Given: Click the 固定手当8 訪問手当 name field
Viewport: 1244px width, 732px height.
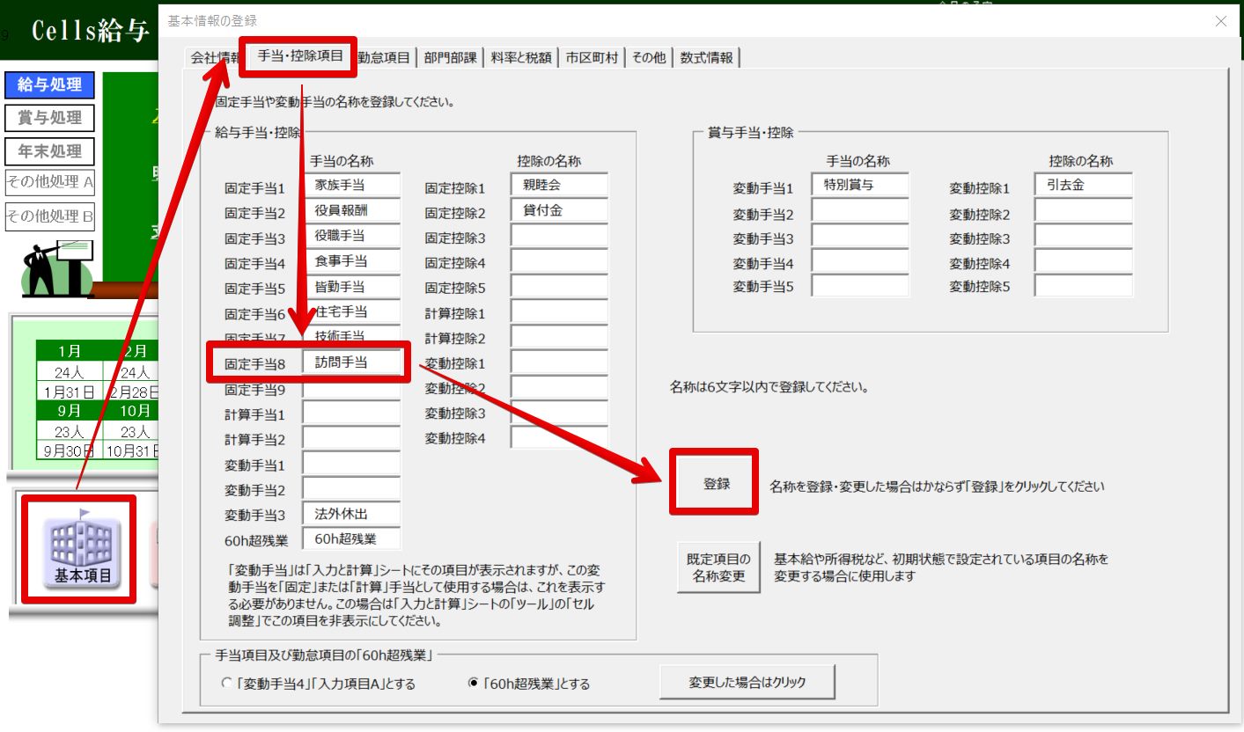Looking at the screenshot, I should [x=351, y=362].
